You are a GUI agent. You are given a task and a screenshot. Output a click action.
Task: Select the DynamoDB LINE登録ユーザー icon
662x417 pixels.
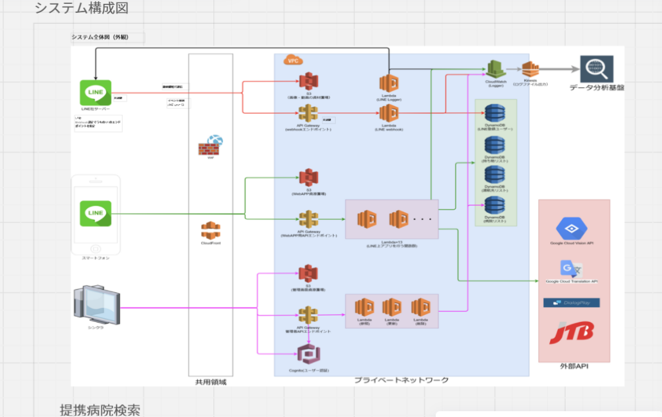(x=495, y=114)
